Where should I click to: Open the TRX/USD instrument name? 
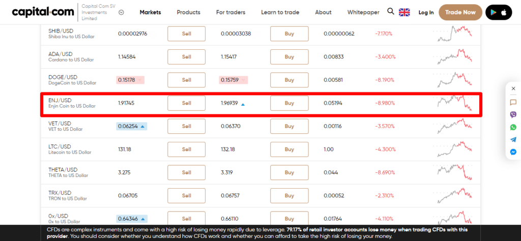pos(60,193)
